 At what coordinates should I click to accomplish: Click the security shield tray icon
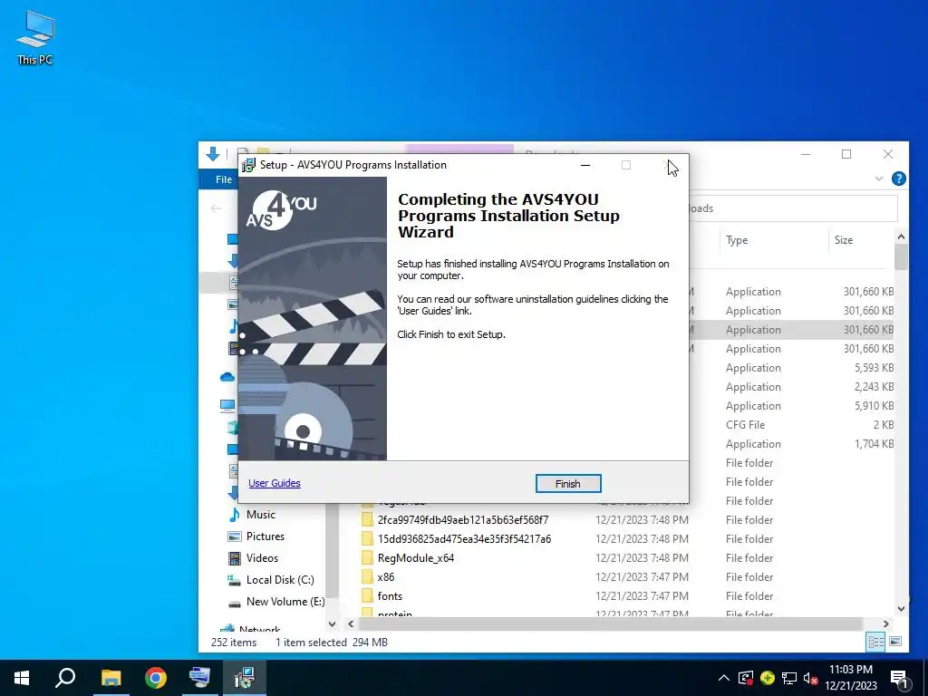click(746, 678)
